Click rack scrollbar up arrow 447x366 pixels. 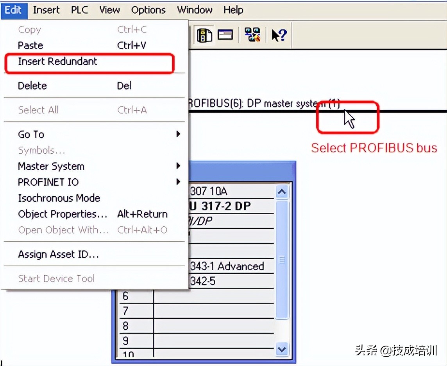282,192
